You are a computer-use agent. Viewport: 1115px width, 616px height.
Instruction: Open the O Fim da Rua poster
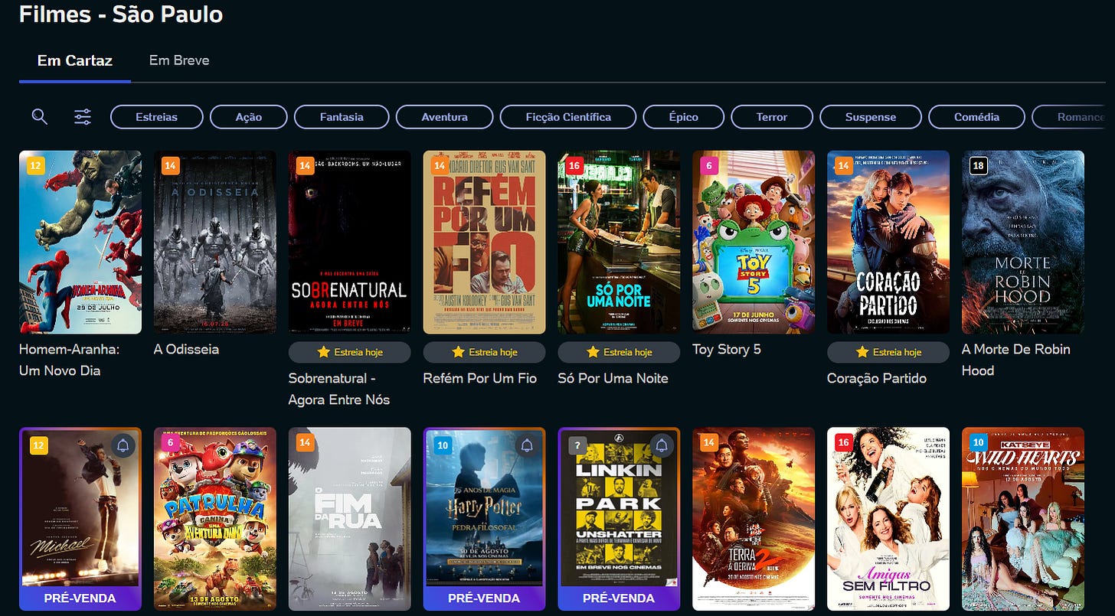click(x=350, y=520)
